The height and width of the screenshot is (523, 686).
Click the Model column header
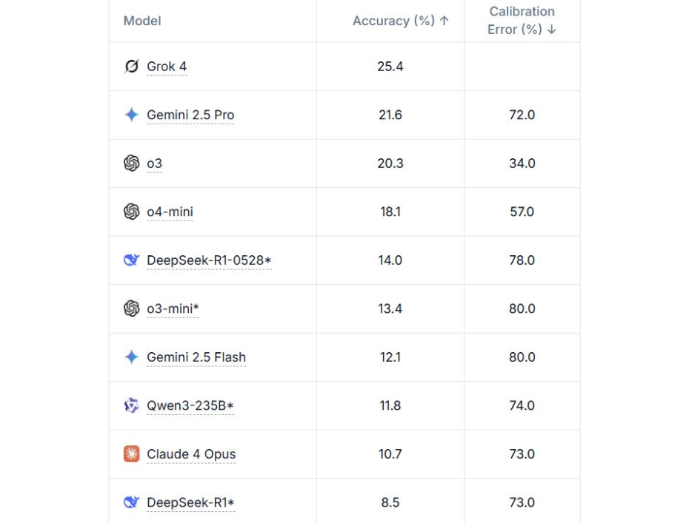[x=142, y=21]
